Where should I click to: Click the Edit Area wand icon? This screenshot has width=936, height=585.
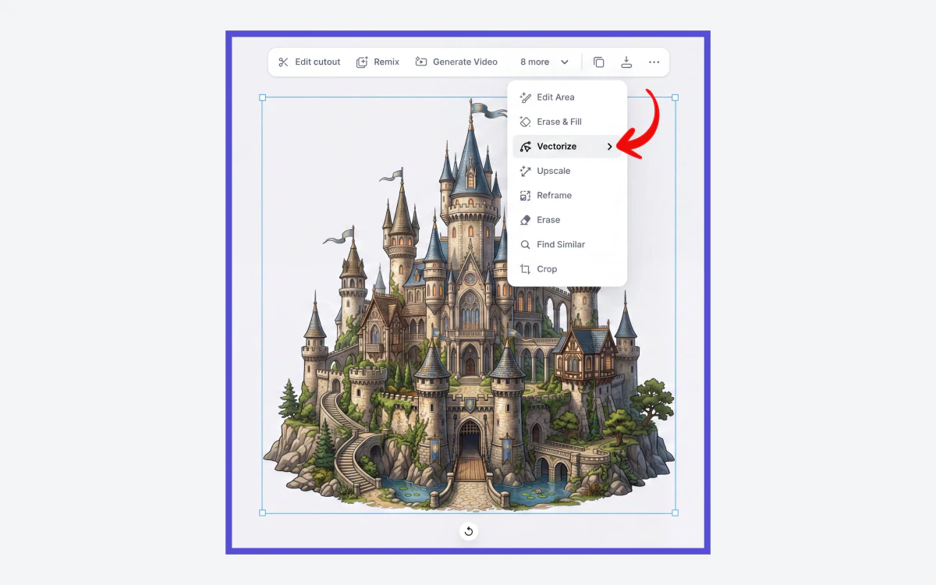(526, 97)
